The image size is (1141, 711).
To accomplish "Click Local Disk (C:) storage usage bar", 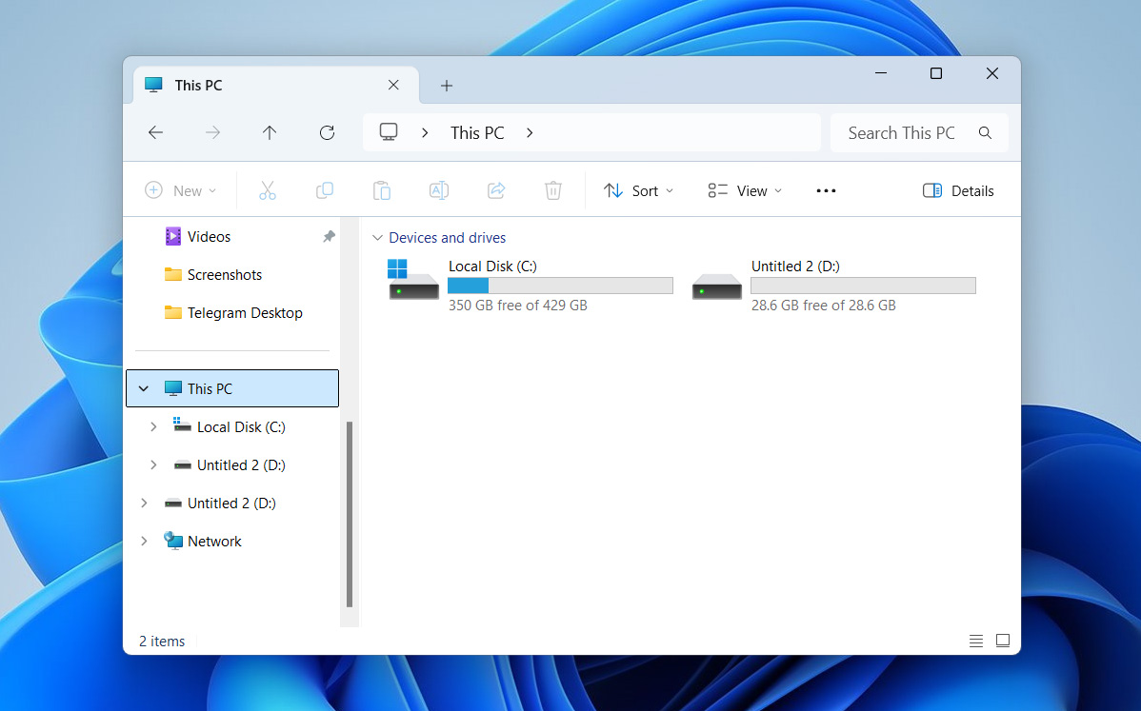I will pos(560,286).
